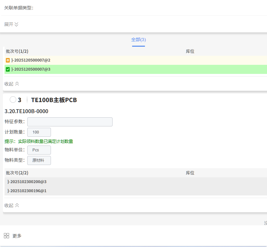Click the TE100B主板PCB title
The image size is (267, 247).
pyautogui.click(x=54, y=100)
